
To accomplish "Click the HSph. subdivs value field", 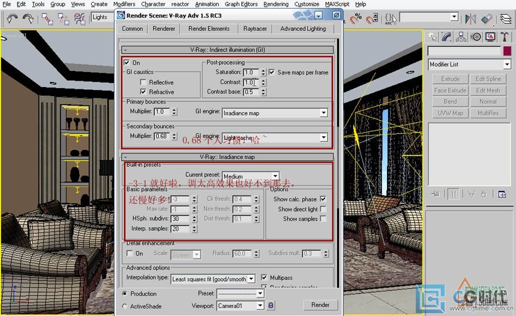I will (x=181, y=219).
